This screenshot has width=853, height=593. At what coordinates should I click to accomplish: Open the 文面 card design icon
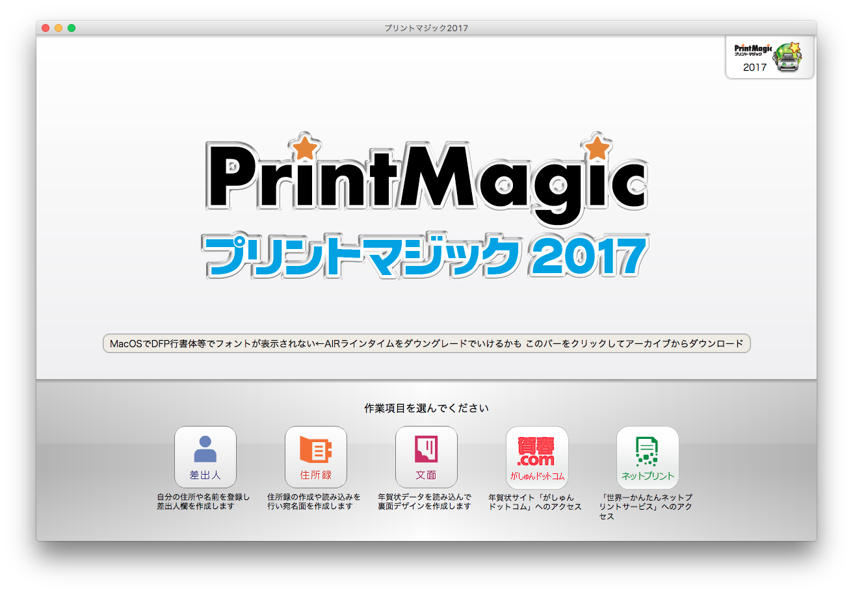click(426, 457)
